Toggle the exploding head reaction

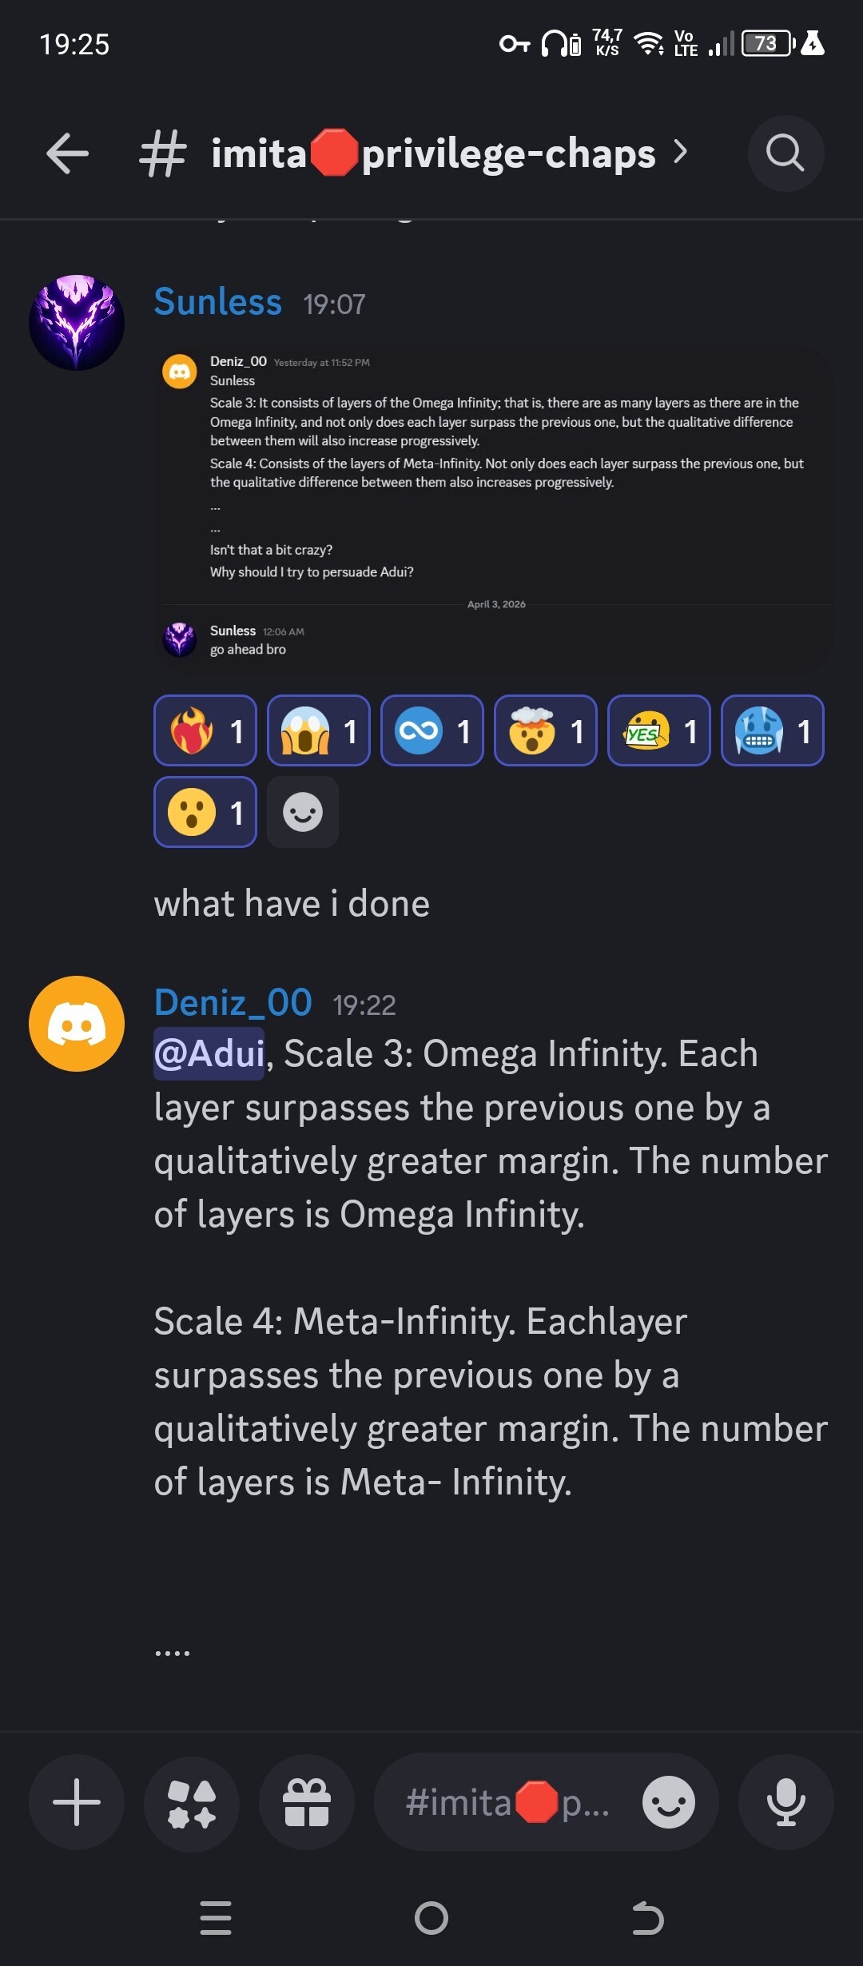546,730
